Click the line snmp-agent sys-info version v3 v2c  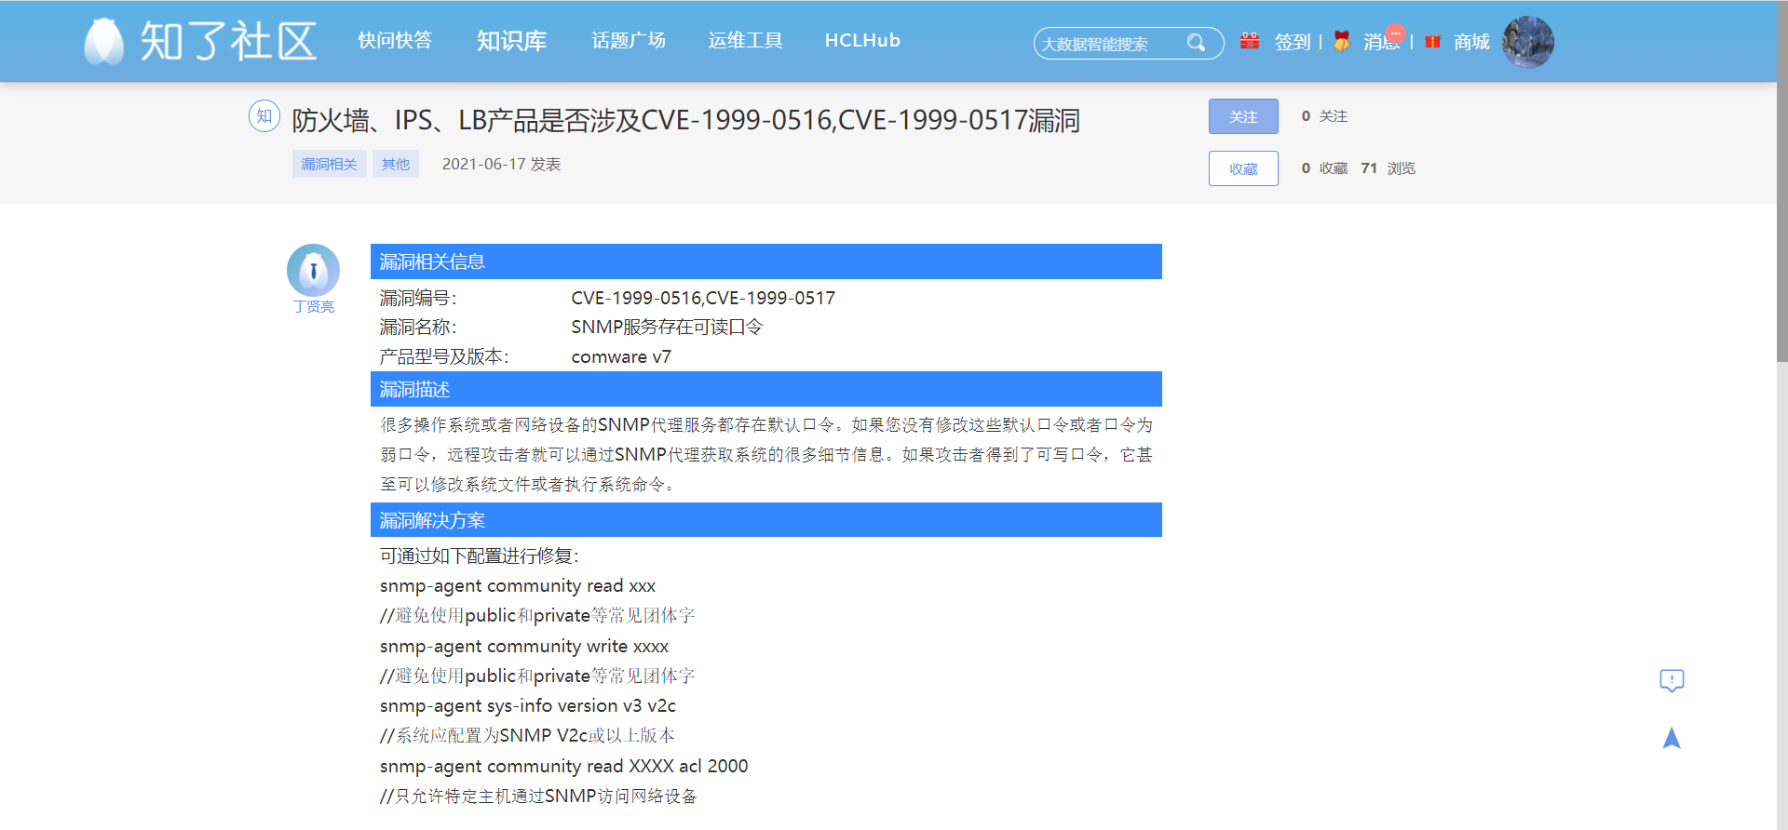pos(528,705)
